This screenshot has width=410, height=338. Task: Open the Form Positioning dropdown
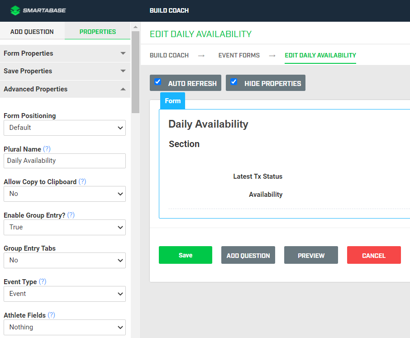[x=65, y=128]
